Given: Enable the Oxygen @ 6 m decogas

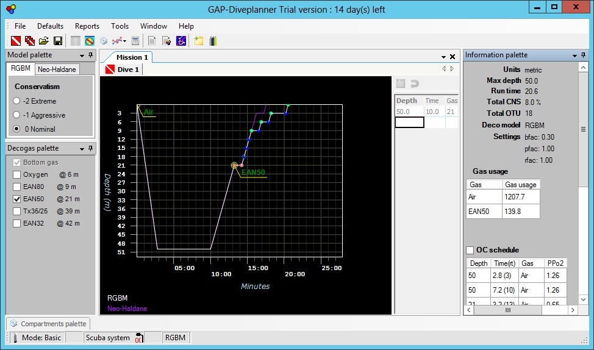Looking at the screenshot, I should coord(16,175).
